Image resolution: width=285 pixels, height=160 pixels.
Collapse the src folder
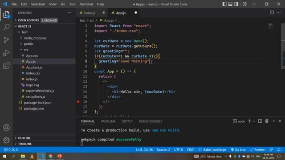44,50
